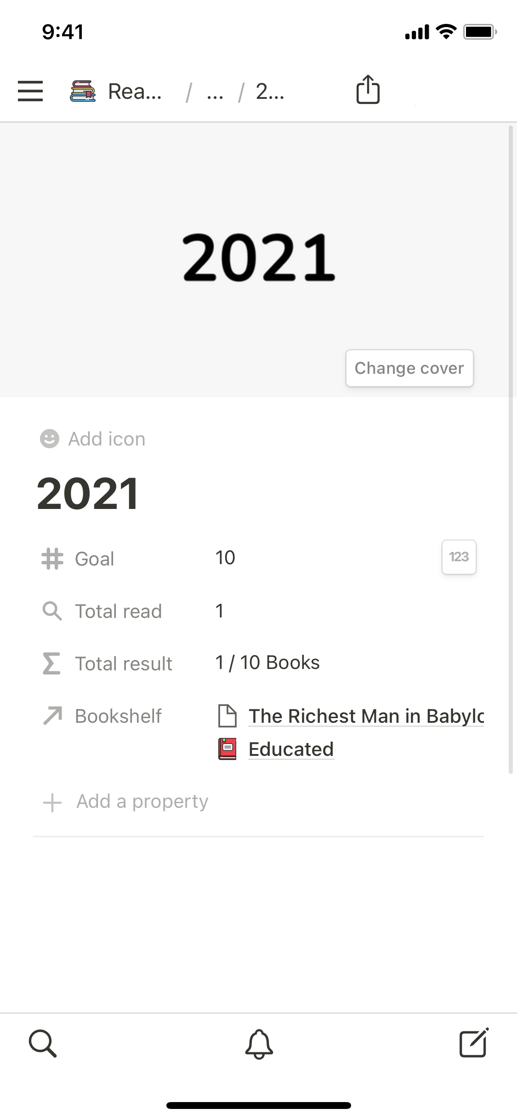The image size is (517, 1120).
Task: Open the Educated book link
Action: point(291,749)
